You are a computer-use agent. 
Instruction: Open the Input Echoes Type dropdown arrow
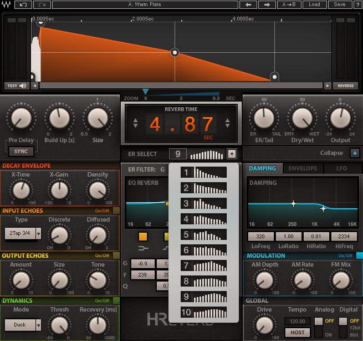(x=38, y=233)
